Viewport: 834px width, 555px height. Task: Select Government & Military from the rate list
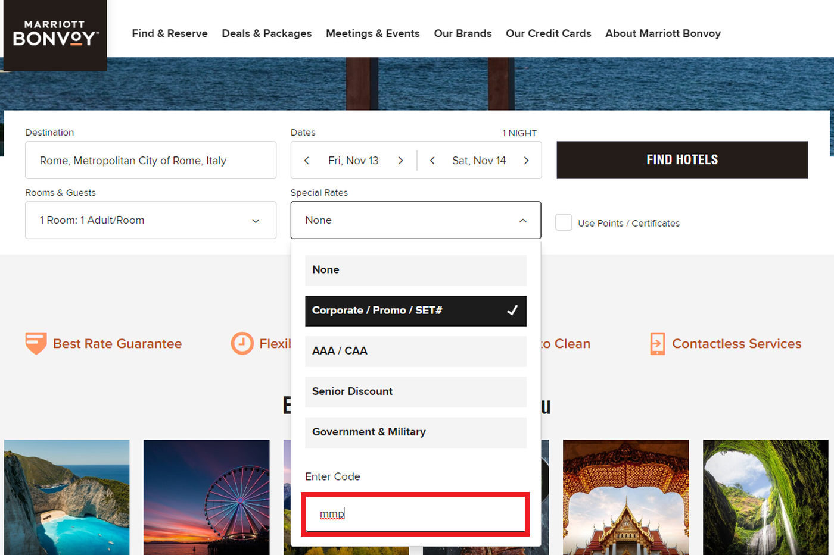coord(415,432)
